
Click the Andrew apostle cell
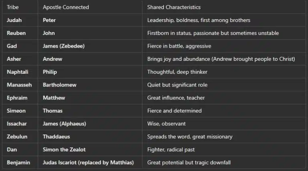click(53, 59)
